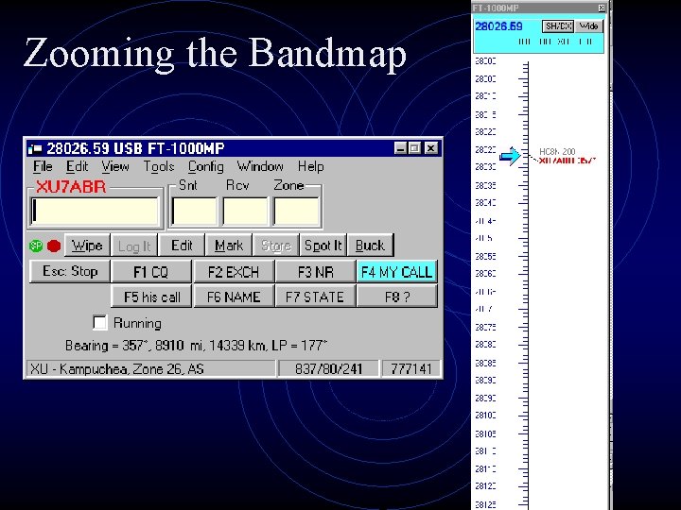Image resolution: width=681 pixels, height=510 pixels.
Task: Click the XU7ABR spot on the bandmap
Action: [x=567, y=161]
